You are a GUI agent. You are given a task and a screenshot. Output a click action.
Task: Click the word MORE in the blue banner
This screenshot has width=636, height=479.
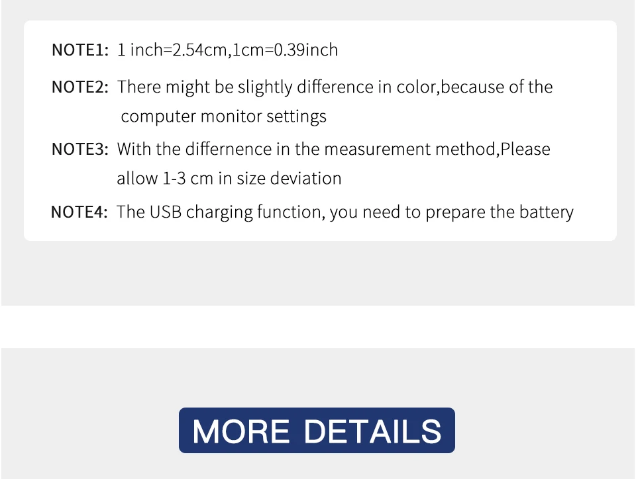[x=241, y=431]
